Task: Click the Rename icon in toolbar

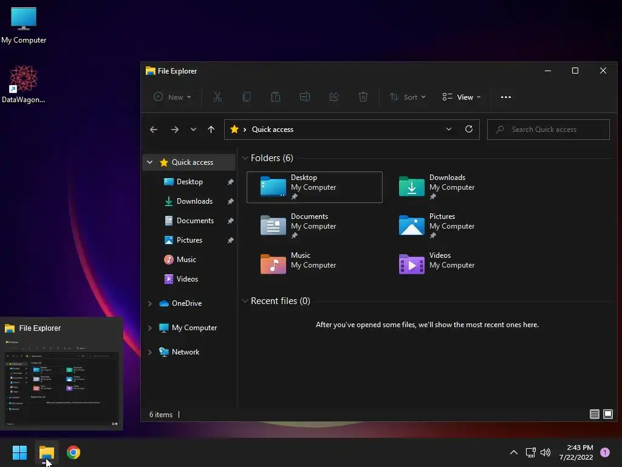Action: pyautogui.click(x=305, y=97)
